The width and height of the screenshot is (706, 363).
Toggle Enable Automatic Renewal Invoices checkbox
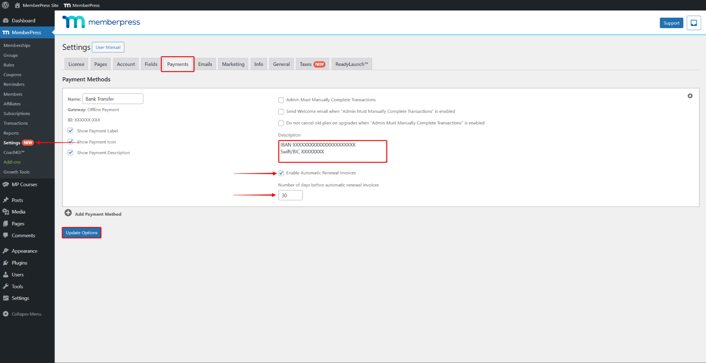tap(281, 173)
